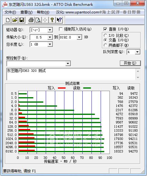
Task: Close the ATTO Disk Benchmark window
Action: [x=138, y=3]
